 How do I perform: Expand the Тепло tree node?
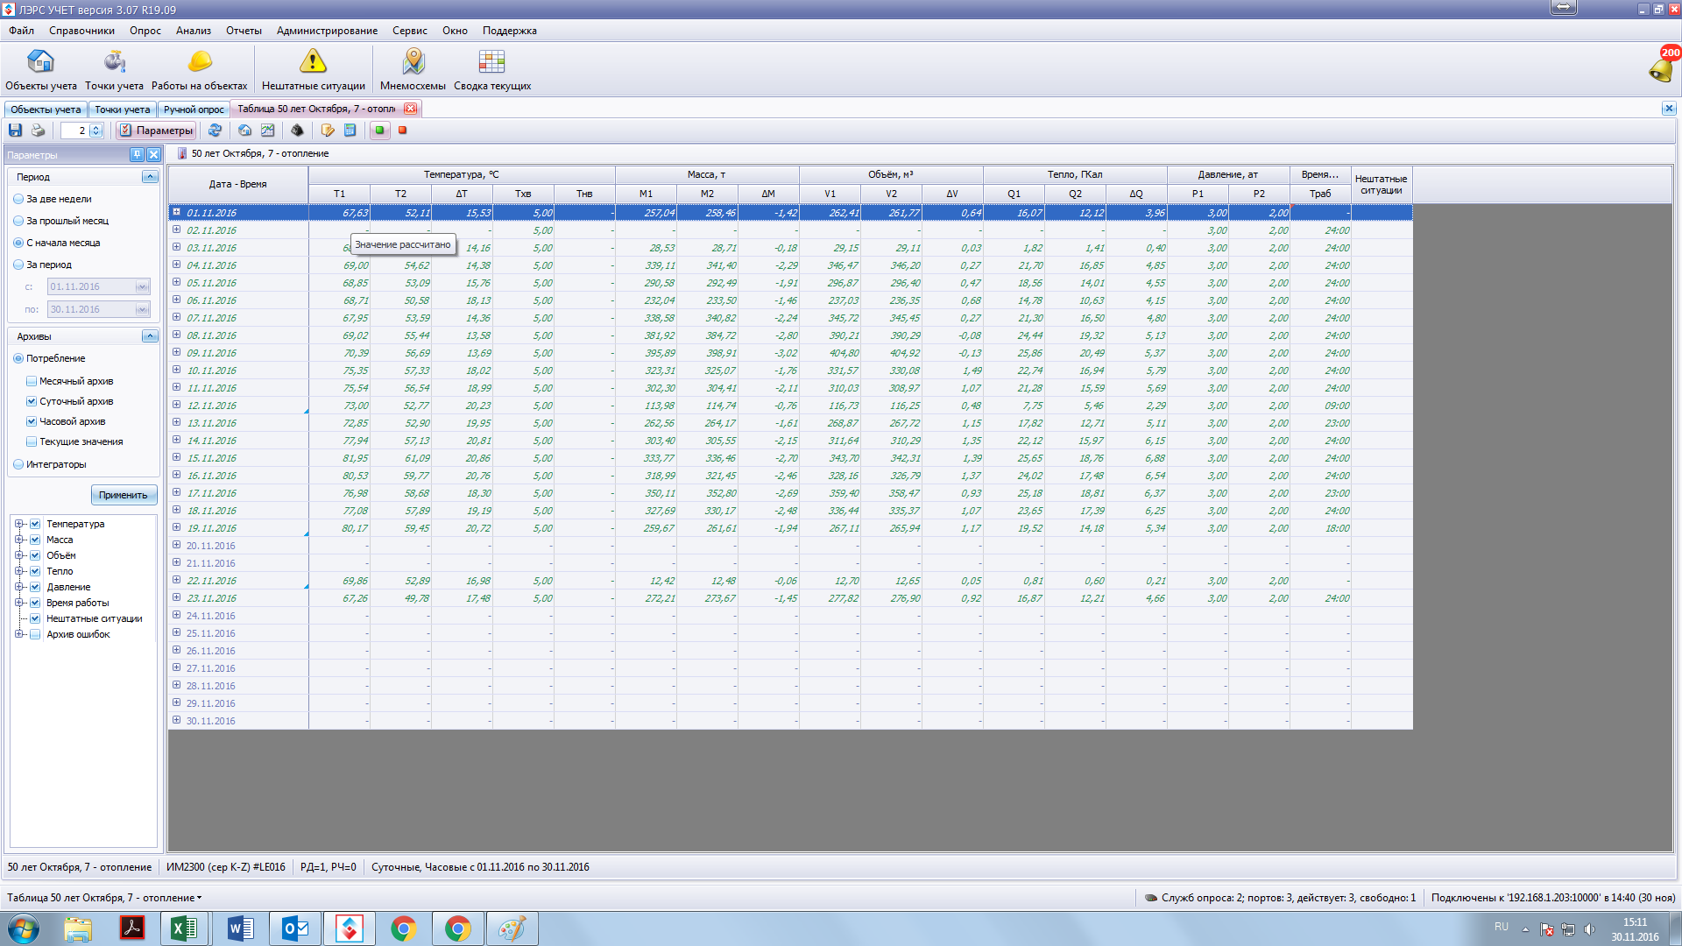pos(19,571)
